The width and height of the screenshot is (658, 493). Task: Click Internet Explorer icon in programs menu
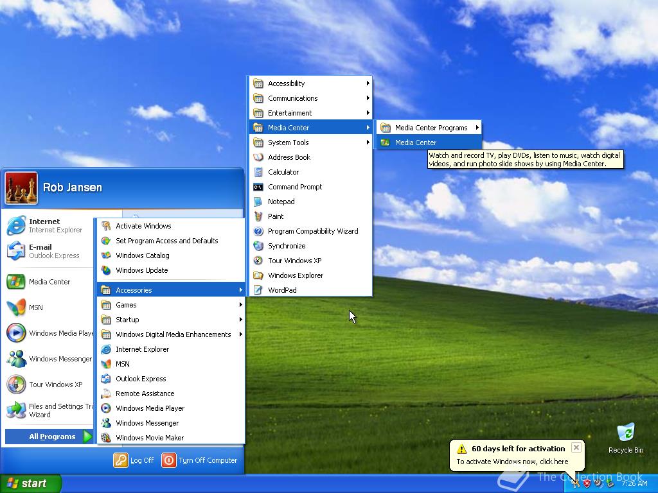[106, 349]
